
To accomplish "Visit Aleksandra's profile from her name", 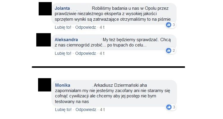I will [66, 40].
